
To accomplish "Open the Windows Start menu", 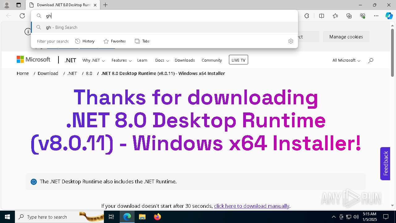I will click(x=7, y=217).
